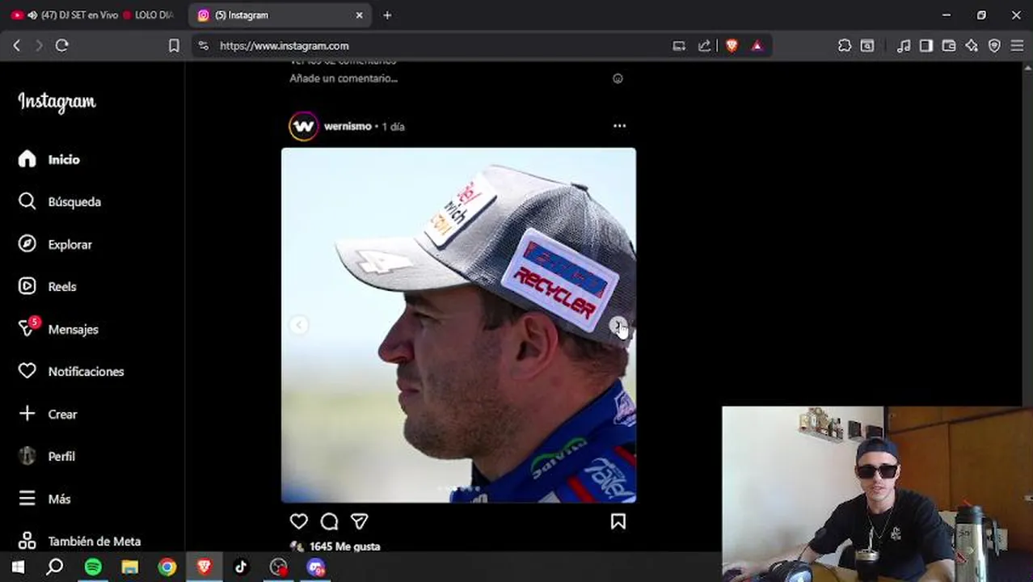
Task: Advance carousel to next photo arrow
Action: 618,325
